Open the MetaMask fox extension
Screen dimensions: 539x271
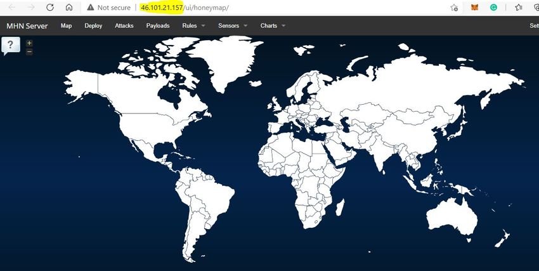click(x=474, y=7)
